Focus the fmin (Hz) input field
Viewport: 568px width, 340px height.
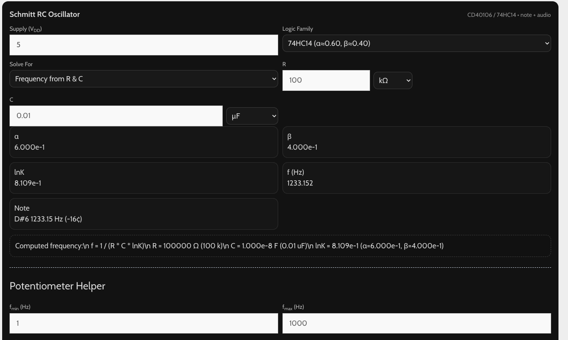(x=143, y=323)
